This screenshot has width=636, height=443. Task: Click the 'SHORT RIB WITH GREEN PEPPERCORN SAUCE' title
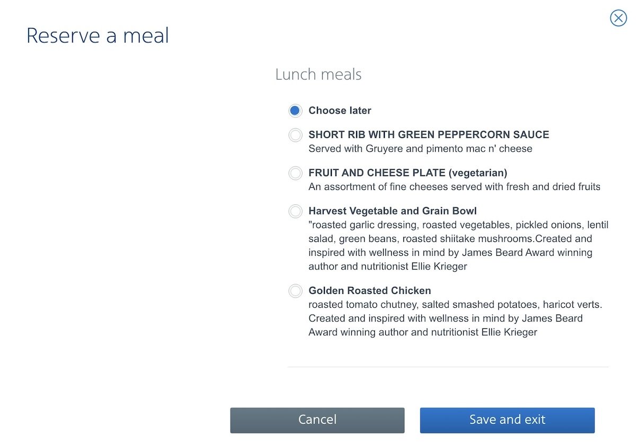[429, 135]
